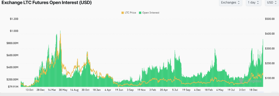279x96 pixels.
Task: Open the USD currency dropdown
Action: coord(272,3)
